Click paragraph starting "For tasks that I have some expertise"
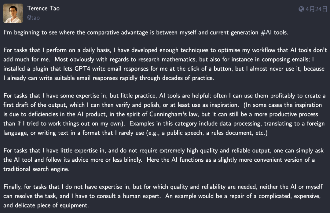 [165, 114]
